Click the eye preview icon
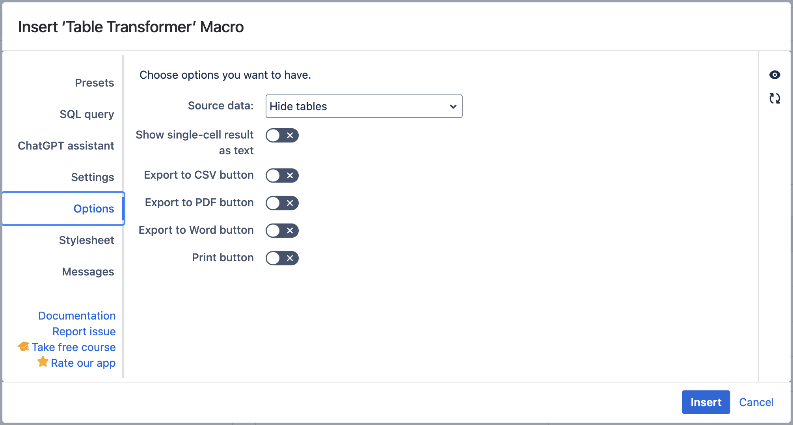The image size is (793, 425). pos(774,75)
